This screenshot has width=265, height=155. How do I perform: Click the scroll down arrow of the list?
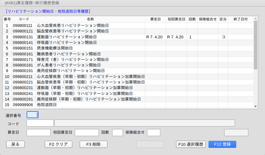(256, 107)
